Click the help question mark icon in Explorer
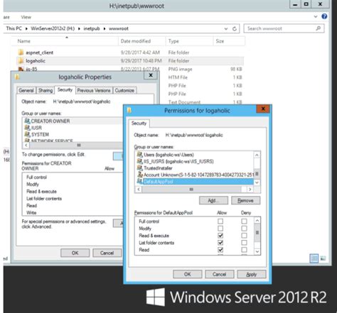This screenshot has width=337, height=313. [324, 16]
